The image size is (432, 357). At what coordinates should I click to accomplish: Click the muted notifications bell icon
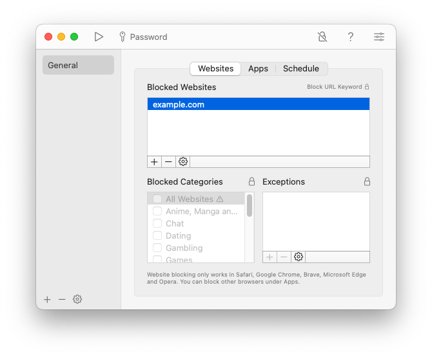pos(322,37)
